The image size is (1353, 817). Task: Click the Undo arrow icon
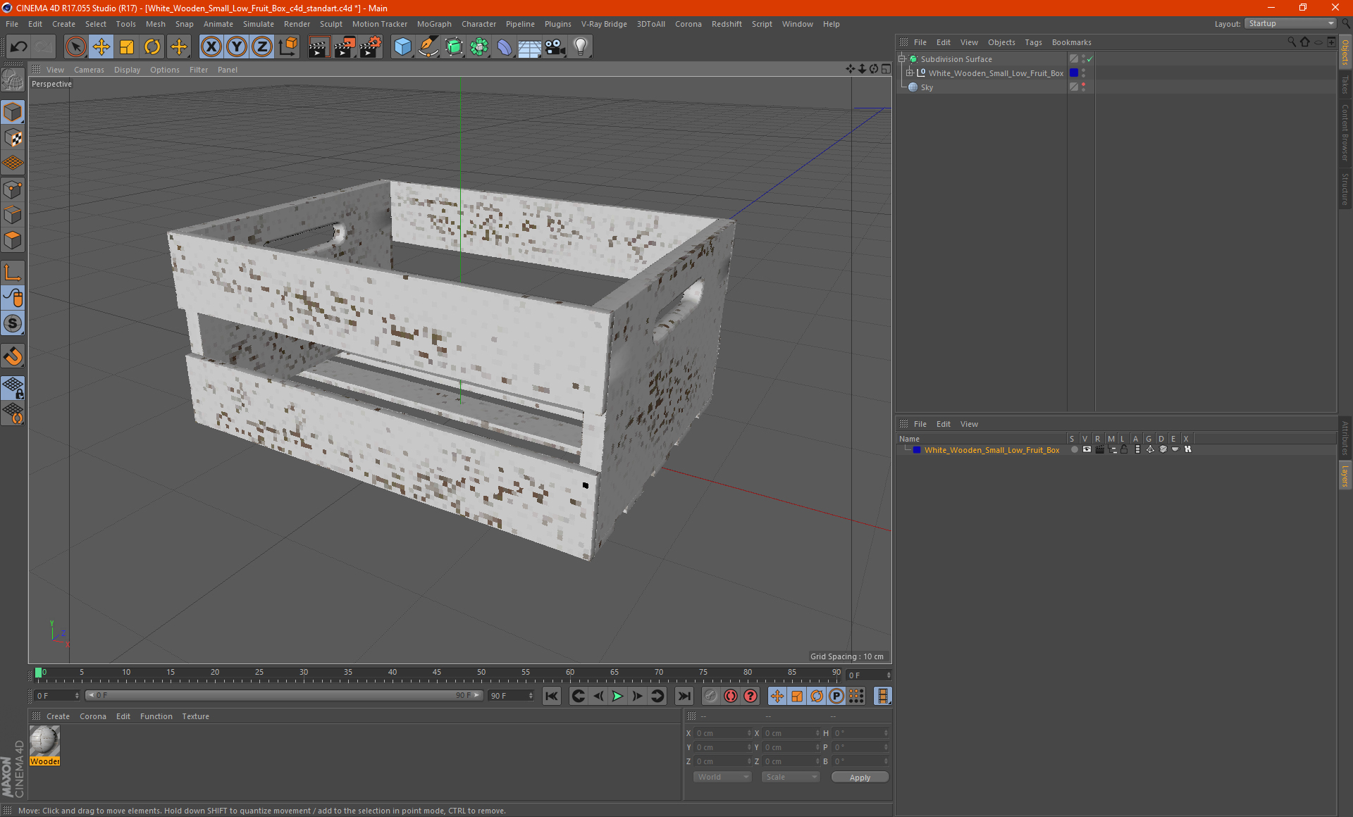(19, 47)
